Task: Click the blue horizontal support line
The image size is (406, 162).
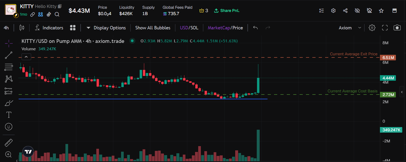Action: click(143, 99)
